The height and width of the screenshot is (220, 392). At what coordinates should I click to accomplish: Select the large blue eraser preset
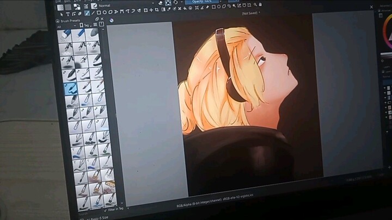click(64, 36)
